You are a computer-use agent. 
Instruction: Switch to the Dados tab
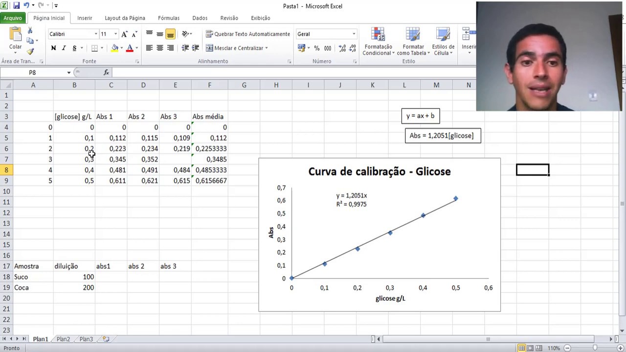click(x=200, y=18)
